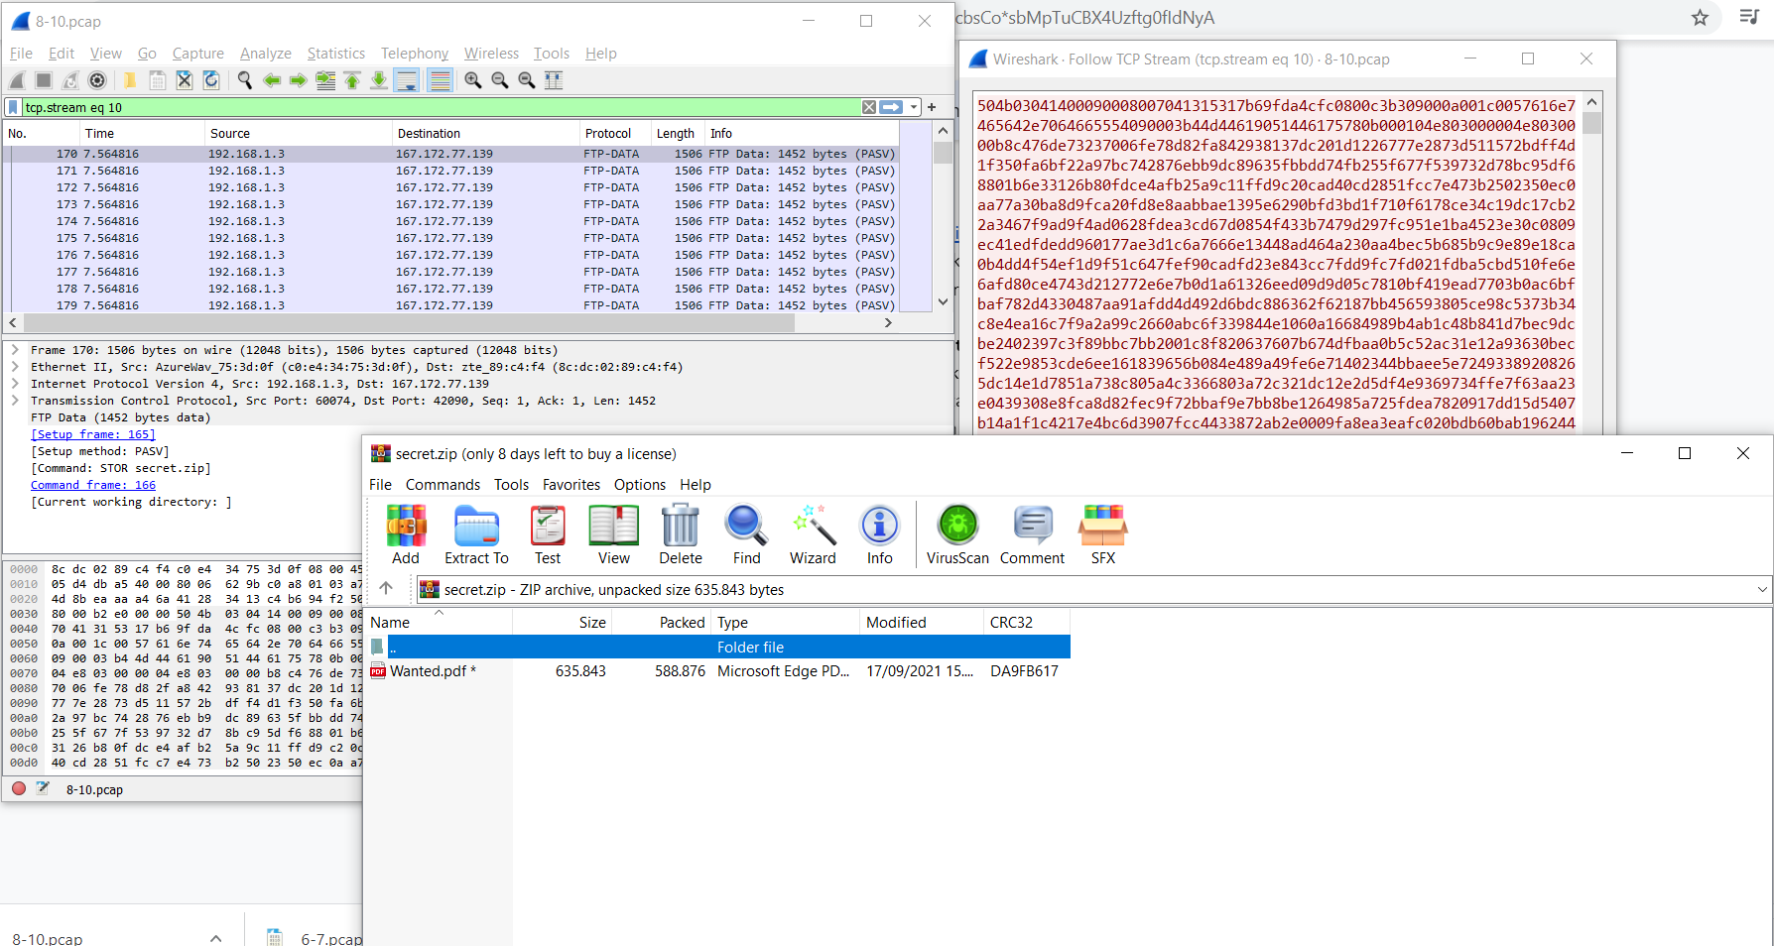Open capture options gear icon

pos(97,80)
